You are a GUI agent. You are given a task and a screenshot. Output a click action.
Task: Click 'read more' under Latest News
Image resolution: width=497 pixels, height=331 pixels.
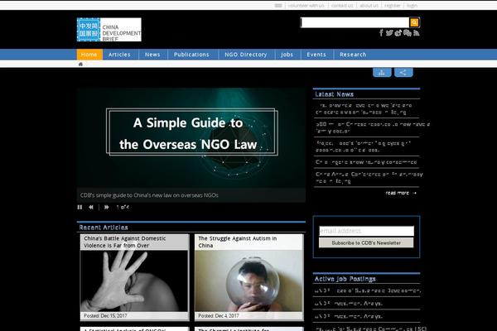pos(401,193)
